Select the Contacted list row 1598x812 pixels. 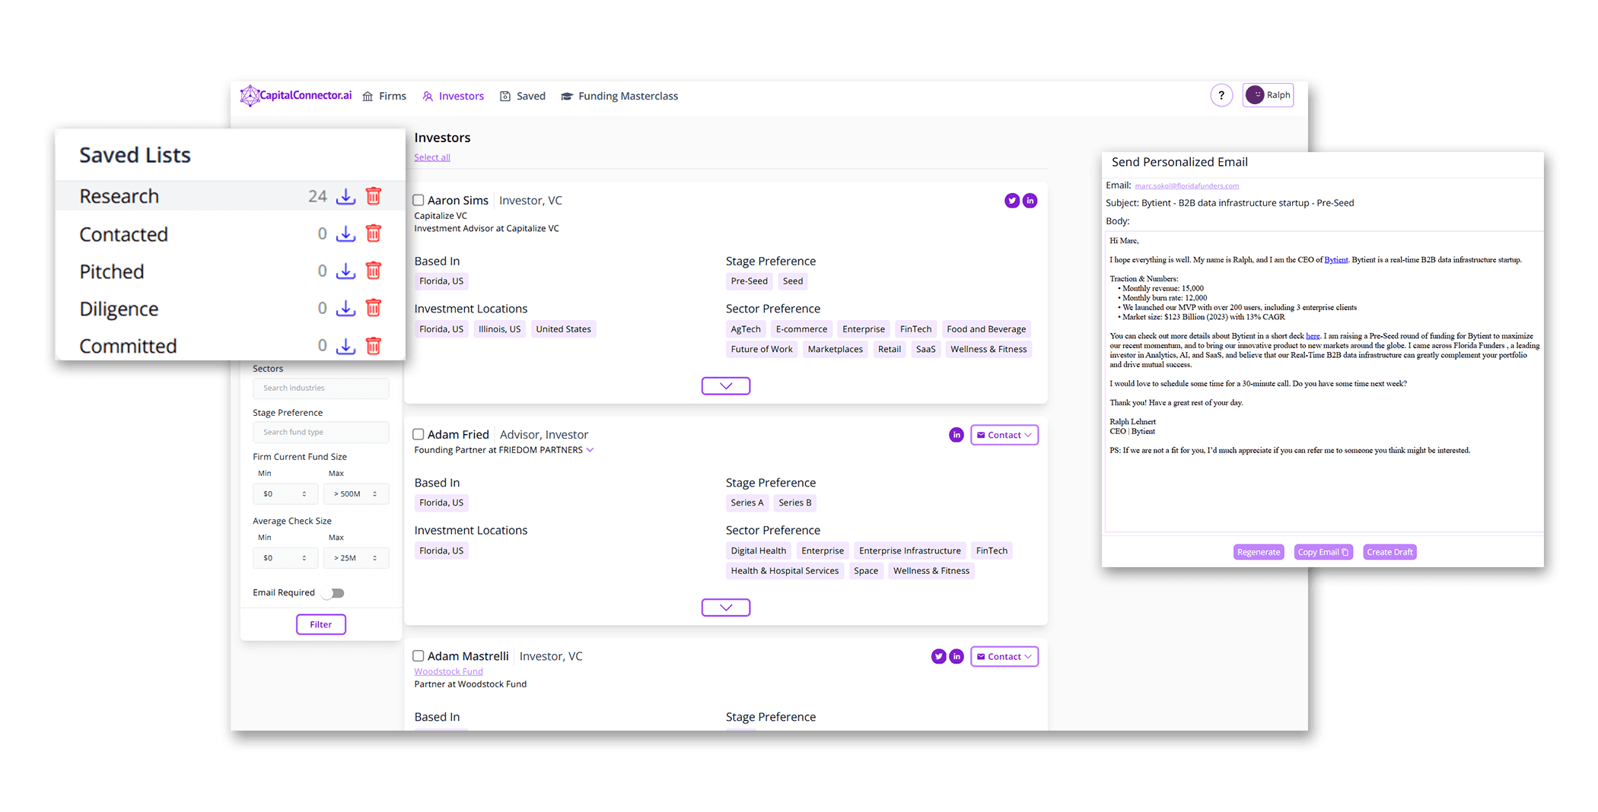click(x=230, y=233)
